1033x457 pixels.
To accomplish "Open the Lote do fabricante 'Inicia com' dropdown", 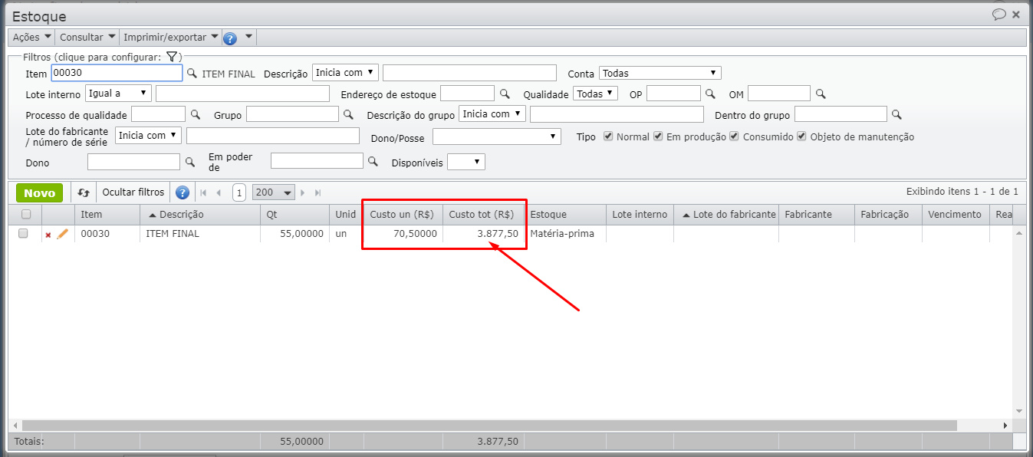I will (x=148, y=135).
